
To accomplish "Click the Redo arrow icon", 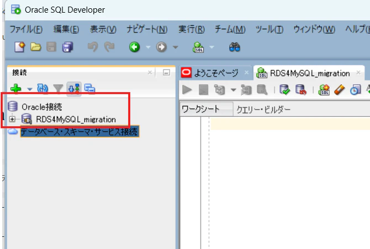I will click(109, 47).
